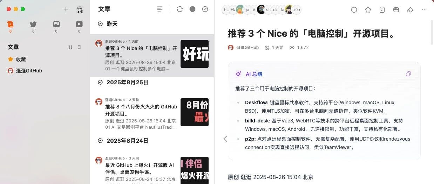Click the 'da' reader avatar

[x=275, y=10]
